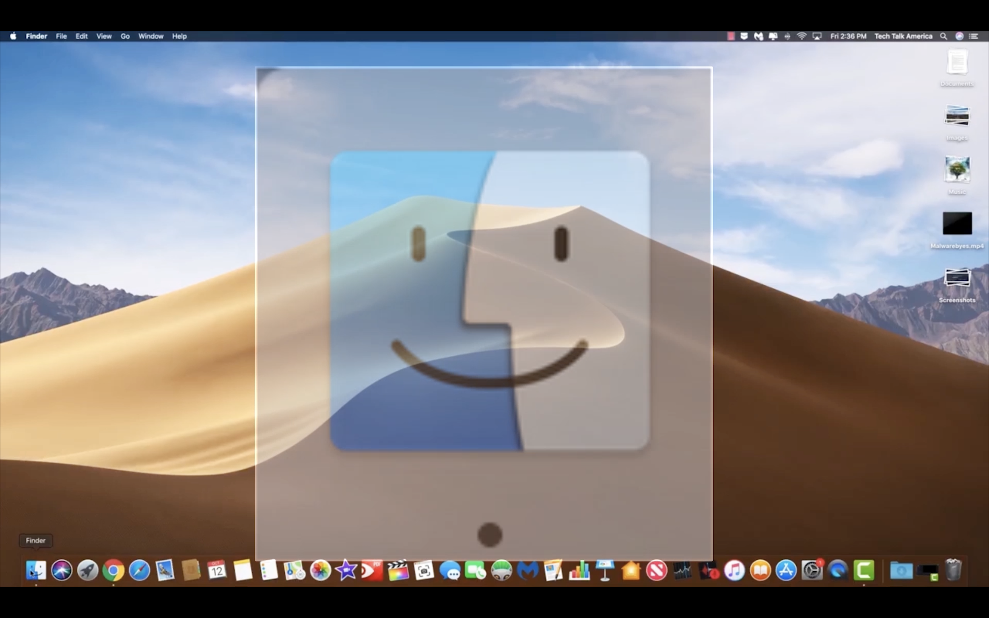Image resolution: width=989 pixels, height=618 pixels.
Task: Open Finder from the Dock
Action: 36,570
